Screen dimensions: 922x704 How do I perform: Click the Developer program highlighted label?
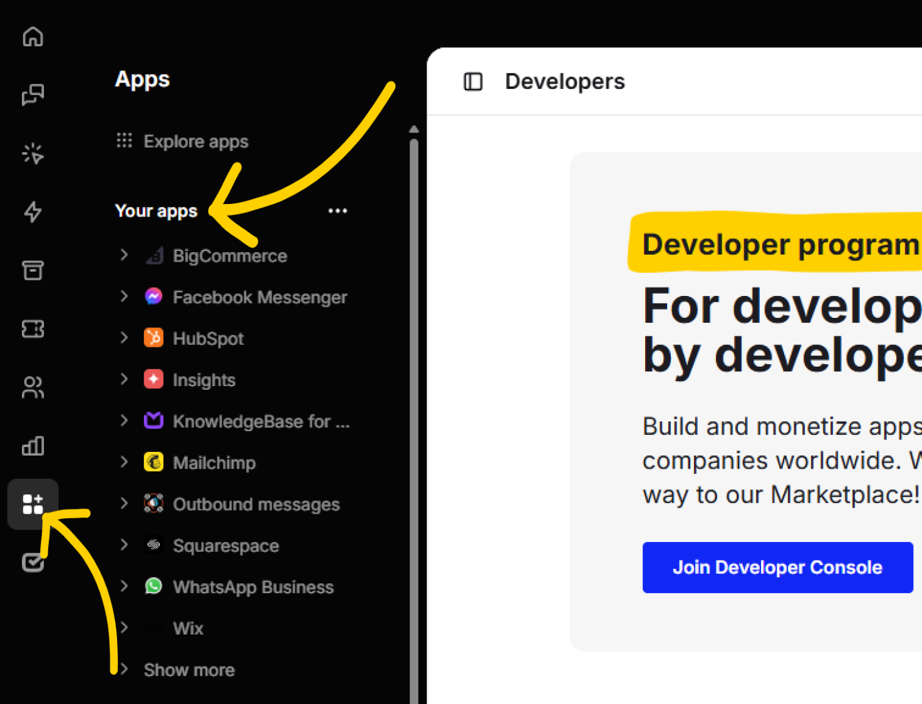click(x=780, y=244)
